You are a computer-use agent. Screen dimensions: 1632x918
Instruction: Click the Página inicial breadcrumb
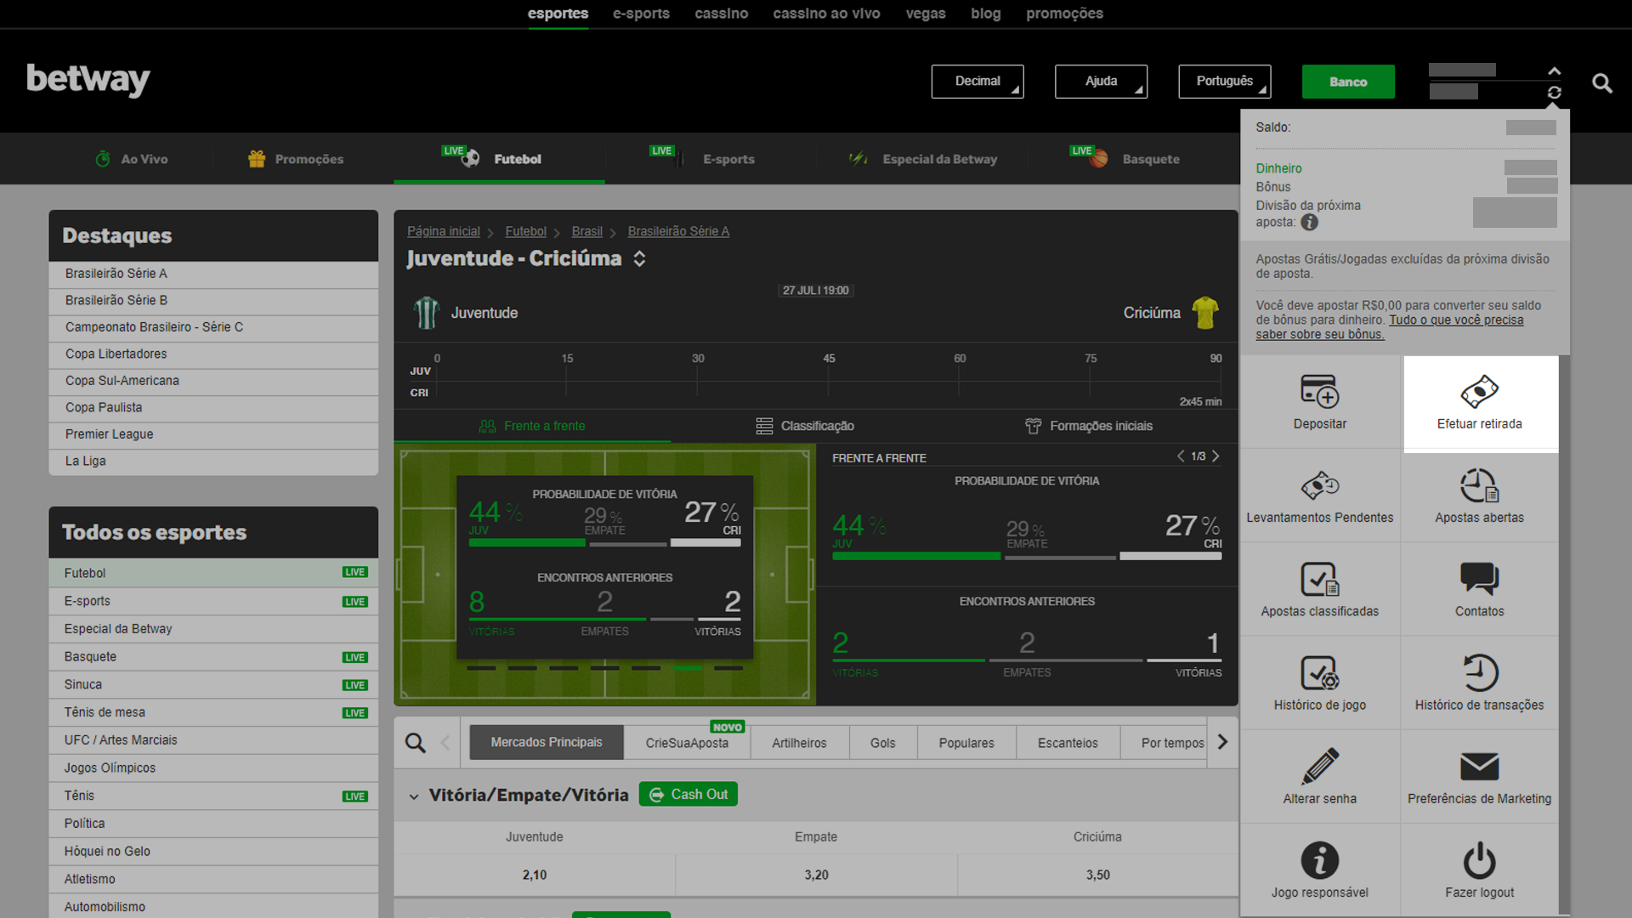pos(443,231)
